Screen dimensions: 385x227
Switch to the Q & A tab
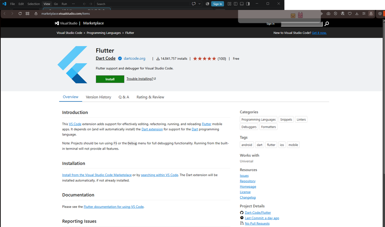tap(124, 97)
